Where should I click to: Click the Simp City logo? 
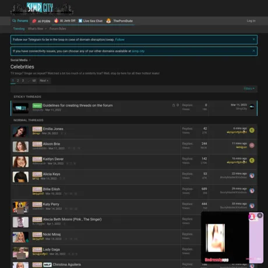pos(42,9)
